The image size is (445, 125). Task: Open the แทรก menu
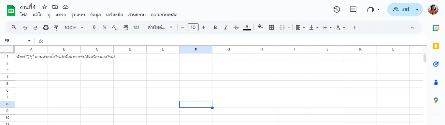coord(61,15)
